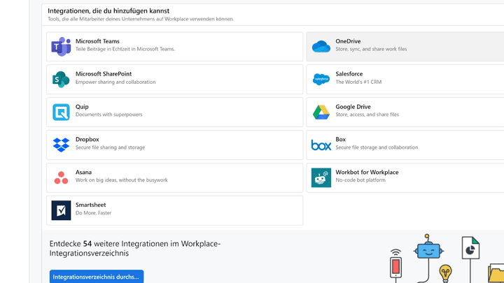Click the Microsoft Teams icon
Image resolution: width=504 pixels, height=283 pixels.
click(x=61, y=47)
